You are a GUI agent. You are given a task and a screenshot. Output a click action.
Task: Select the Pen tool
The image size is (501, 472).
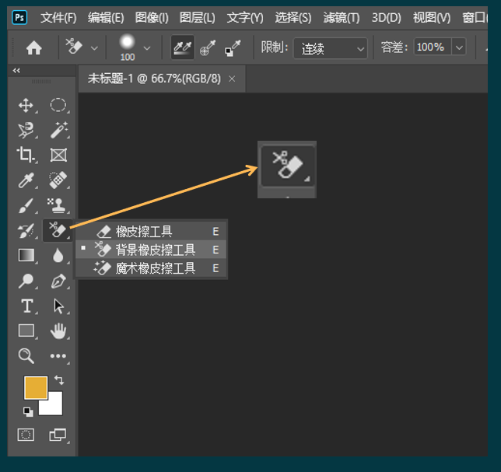point(58,281)
